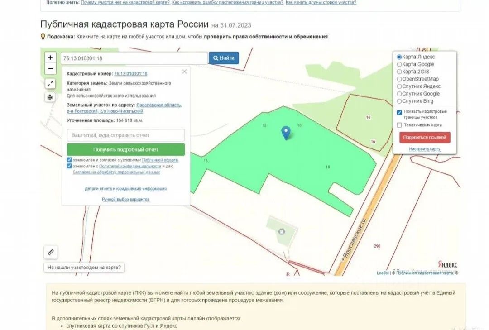Image resolution: width=489 pixels, height=330 pixels.
Task: Select OpenStreetMap radio option
Action: point(399,79)
